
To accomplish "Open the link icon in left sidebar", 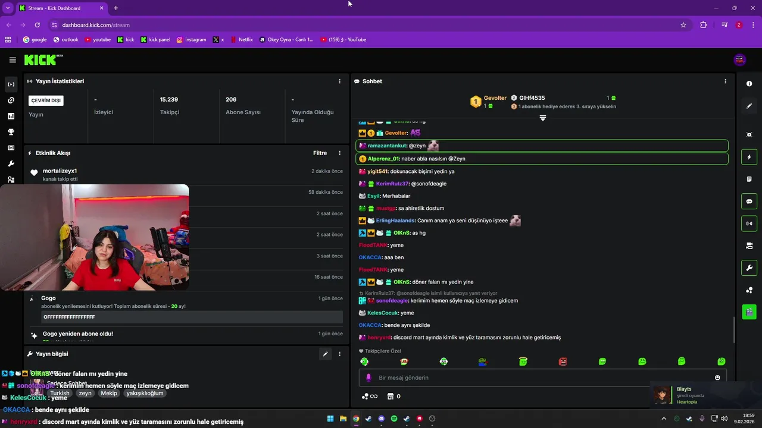I will pyautogui.click(x=11, y=100).
